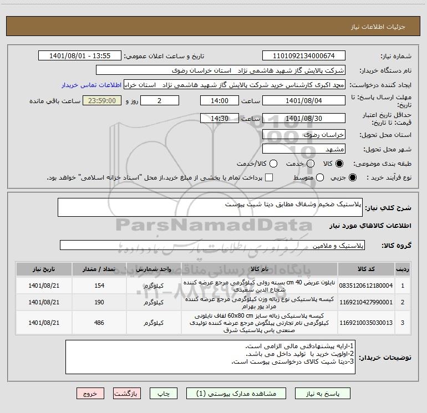Click the واحد شمارش column header
The image size is (427, 413).
pyautogui.click(x=154, y=269)
